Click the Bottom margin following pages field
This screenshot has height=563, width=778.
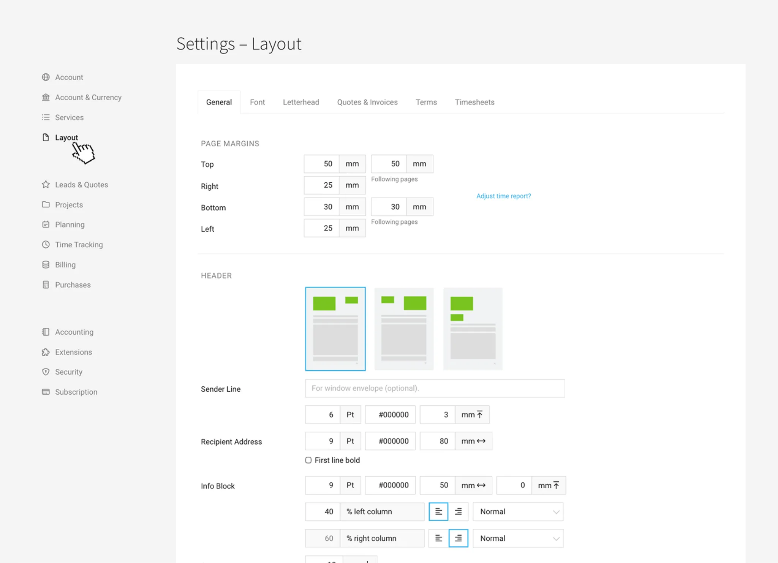389,207
